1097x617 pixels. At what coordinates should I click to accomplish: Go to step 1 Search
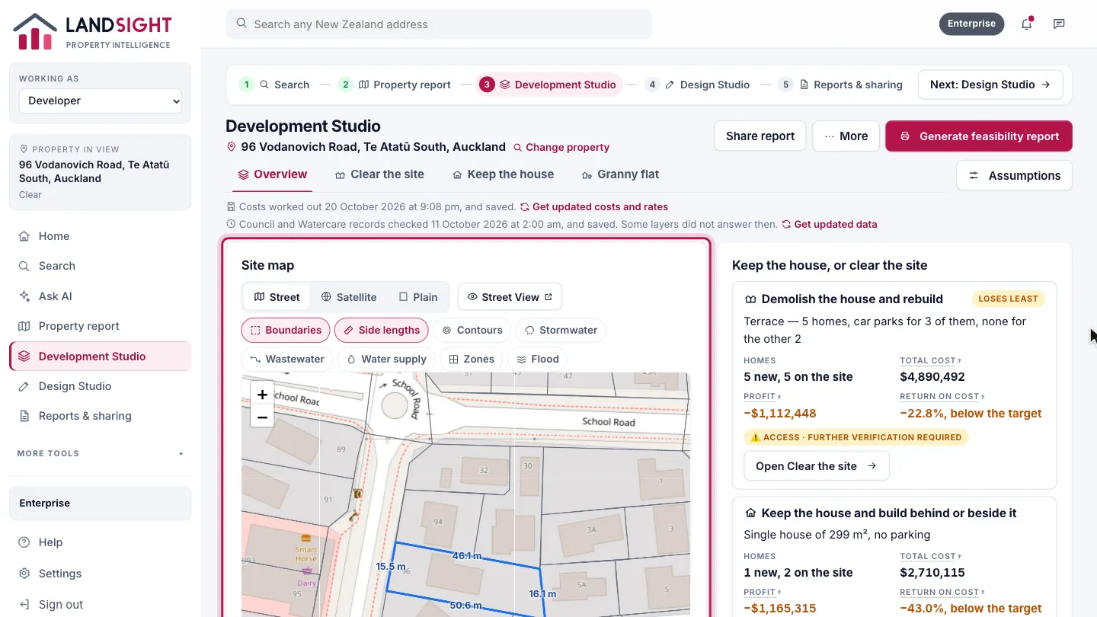point(274,85)
